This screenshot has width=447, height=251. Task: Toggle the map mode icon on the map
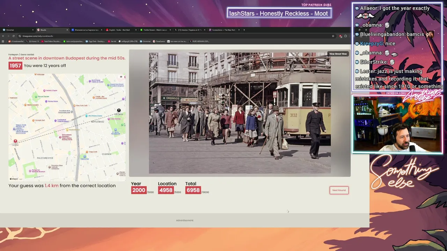pyautogui.click(x=121, y=77)
